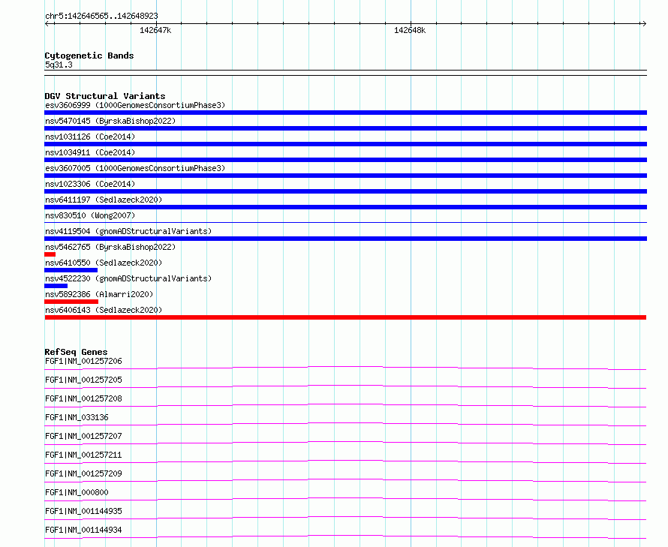Click the magenta intron line of NM_001144934

(345, 536)
